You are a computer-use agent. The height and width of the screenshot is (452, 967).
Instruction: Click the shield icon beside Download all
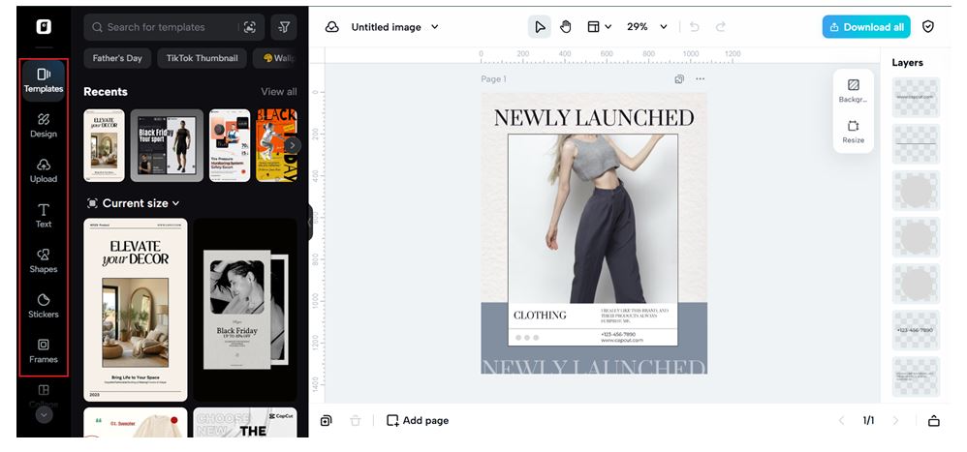tap(927, 27)
